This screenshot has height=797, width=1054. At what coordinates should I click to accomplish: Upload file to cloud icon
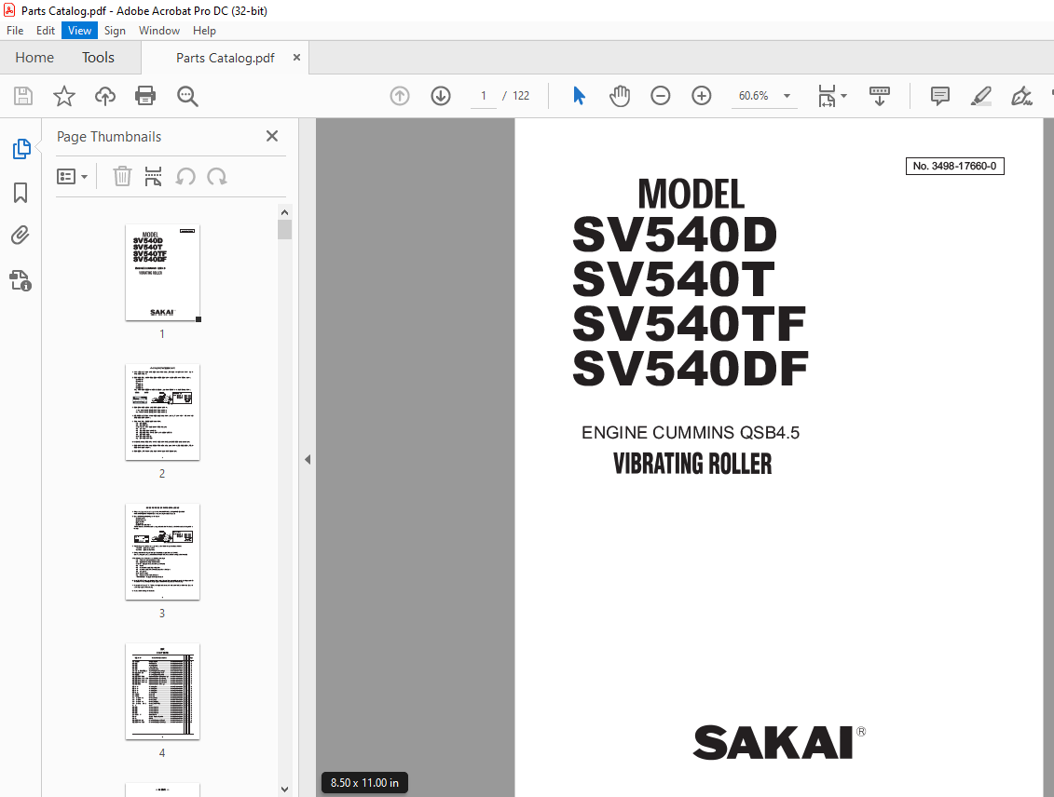point(105,96)
